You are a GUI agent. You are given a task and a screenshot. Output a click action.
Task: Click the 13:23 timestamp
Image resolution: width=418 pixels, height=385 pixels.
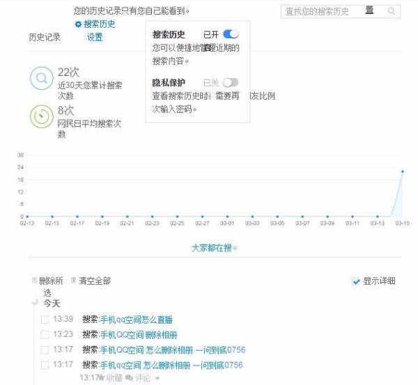tap(63, 334)
